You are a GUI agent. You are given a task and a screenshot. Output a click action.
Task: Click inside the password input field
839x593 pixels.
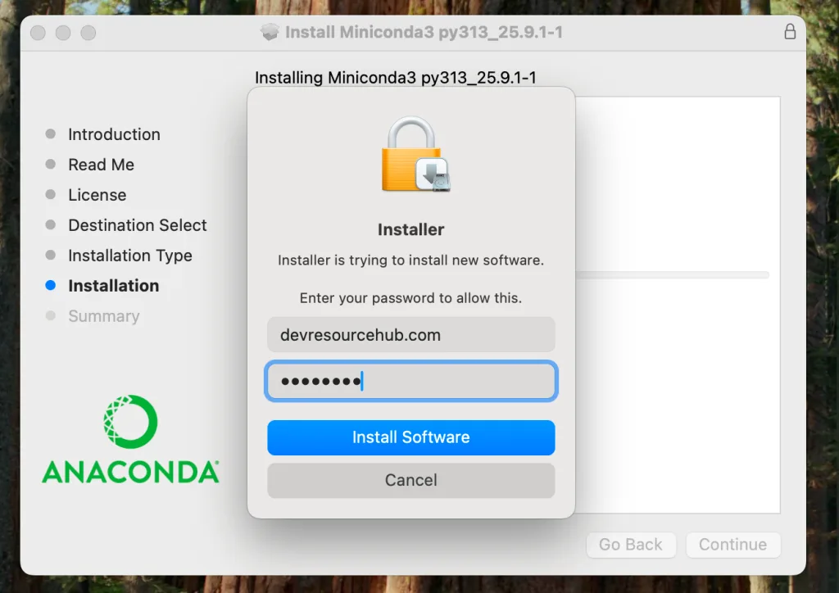coord(410,380)
